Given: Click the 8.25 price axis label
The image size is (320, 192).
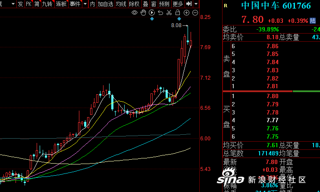Looking at the screenshot, I should 205,17.
